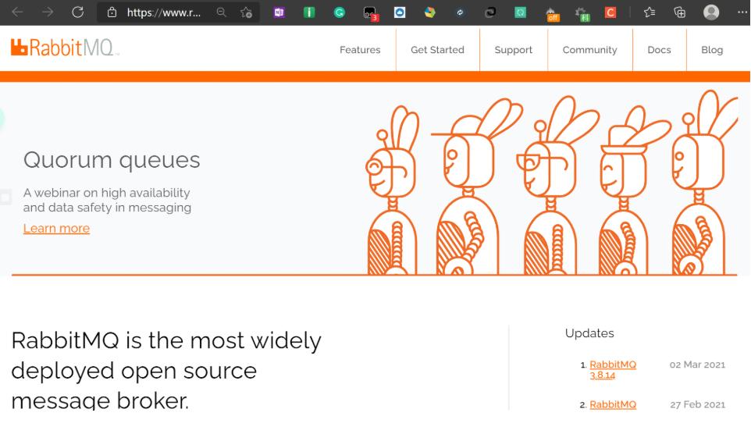Open the Docs nav item
751x434 pixels.
(x=659, y=50)
